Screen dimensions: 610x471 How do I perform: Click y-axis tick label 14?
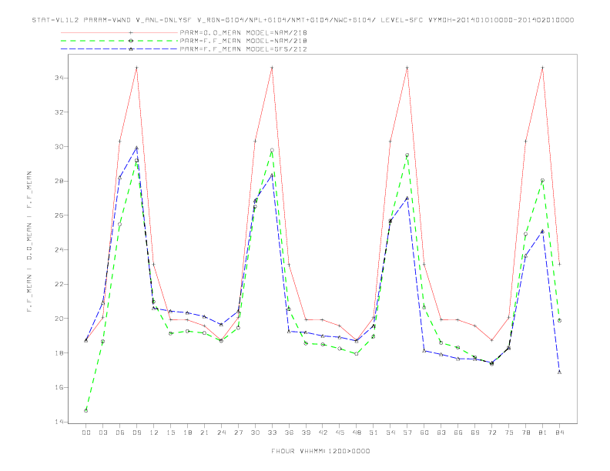[x=59, y=422]
